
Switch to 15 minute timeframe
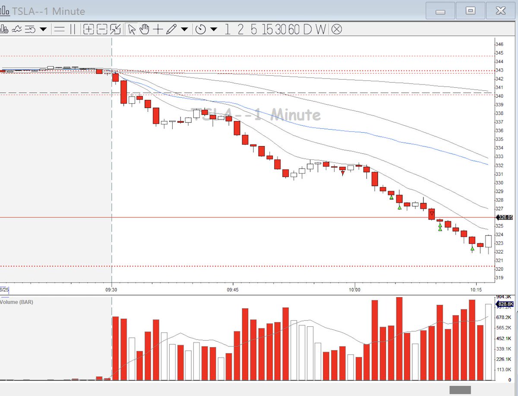click(x=267, y=29)
